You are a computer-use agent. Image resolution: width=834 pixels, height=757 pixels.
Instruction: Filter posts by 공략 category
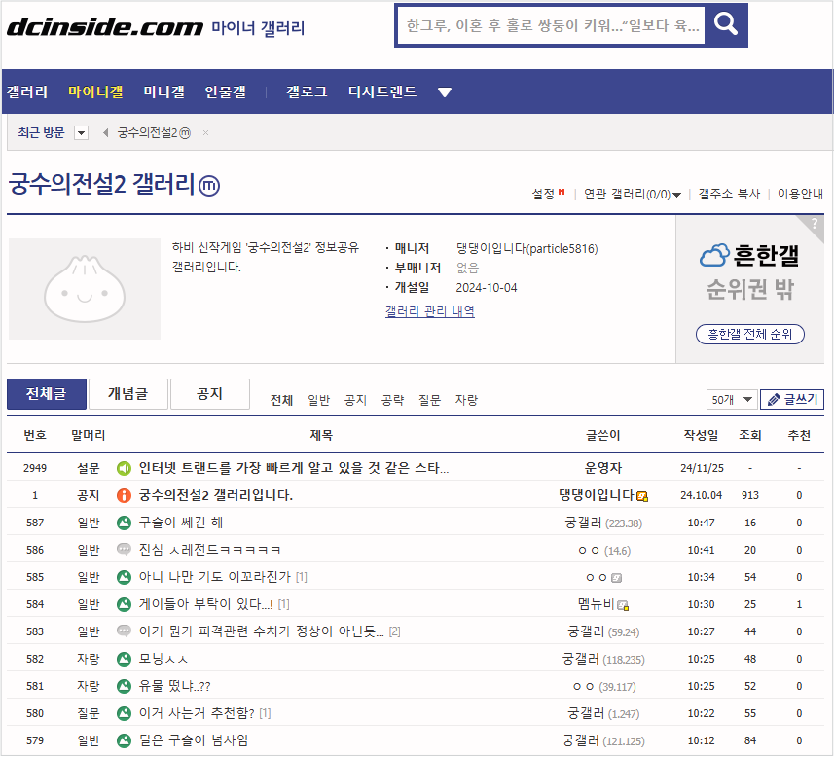click(x=392, y=400)
